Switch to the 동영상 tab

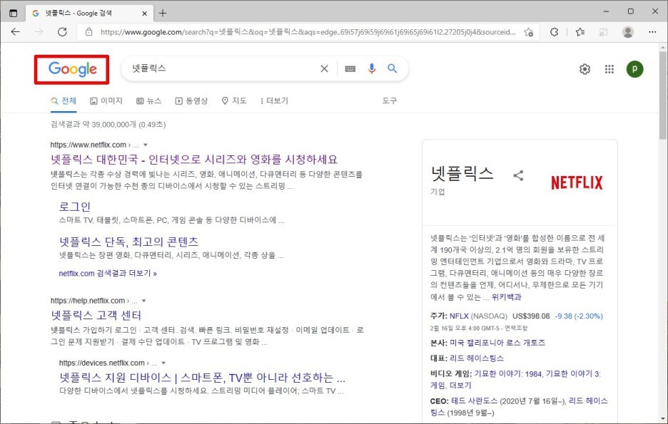click(x=191, y=100)
